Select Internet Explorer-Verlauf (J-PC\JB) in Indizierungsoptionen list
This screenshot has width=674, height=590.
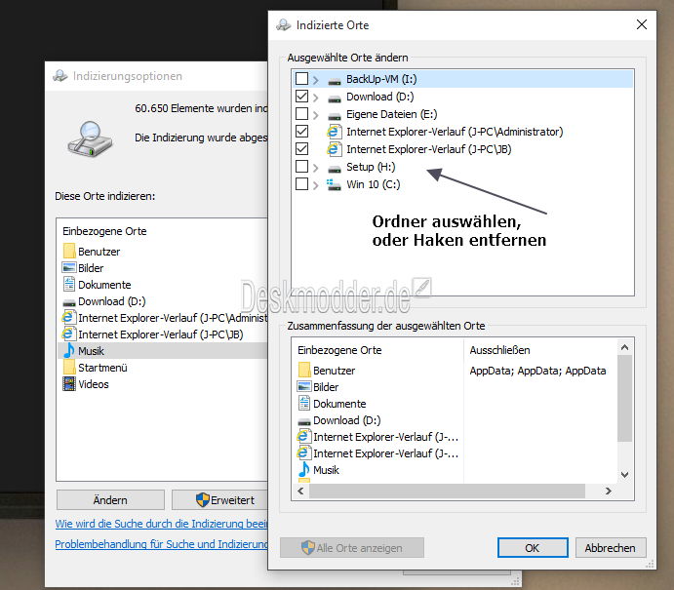tap(163, 334)
